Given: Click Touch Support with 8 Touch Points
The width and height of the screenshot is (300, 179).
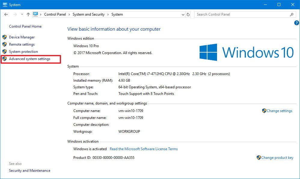Looking at the screenshot, I should coord(146,94).
